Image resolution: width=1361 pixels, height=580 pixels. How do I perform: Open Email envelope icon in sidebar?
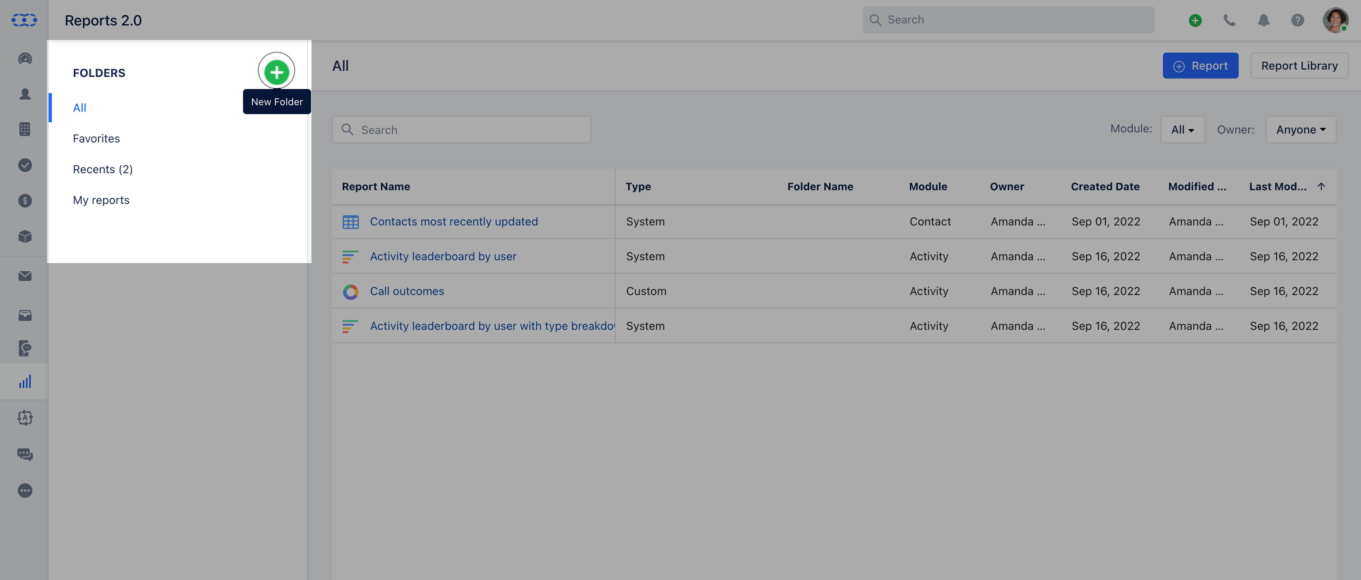(25, 276)
